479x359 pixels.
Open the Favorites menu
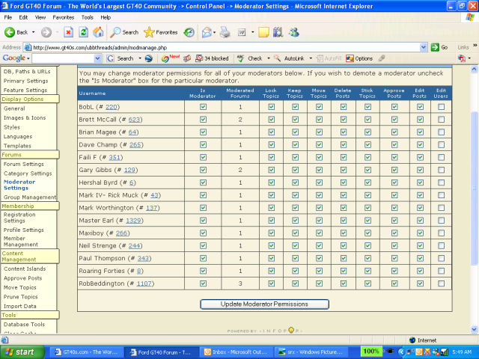coord(63,17)
